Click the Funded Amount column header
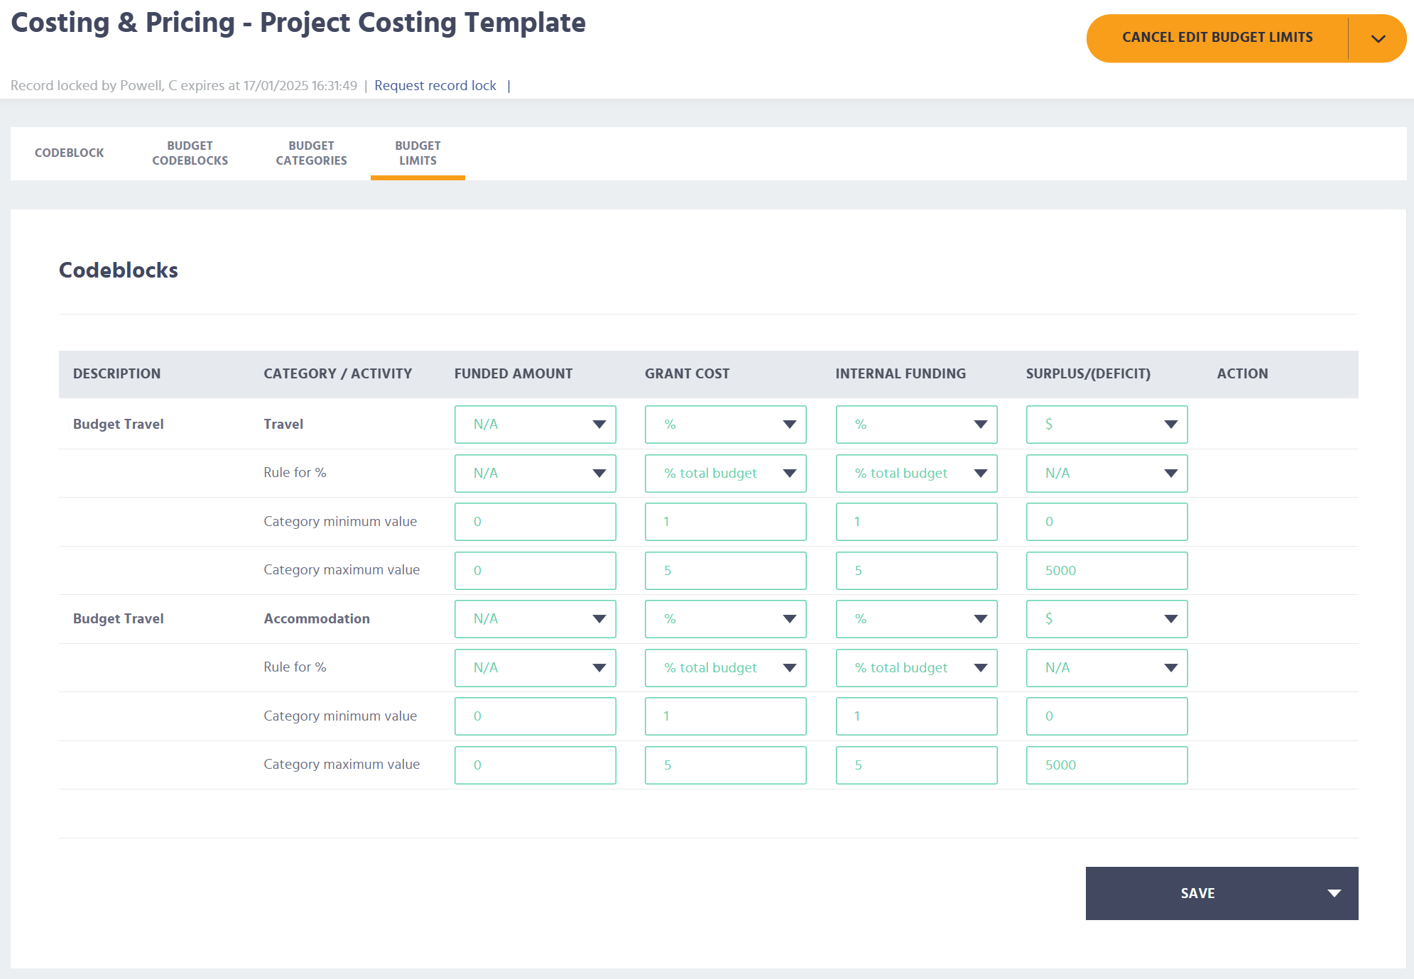The height and width of the screenshot is (979, 1414). pos(513,374)
